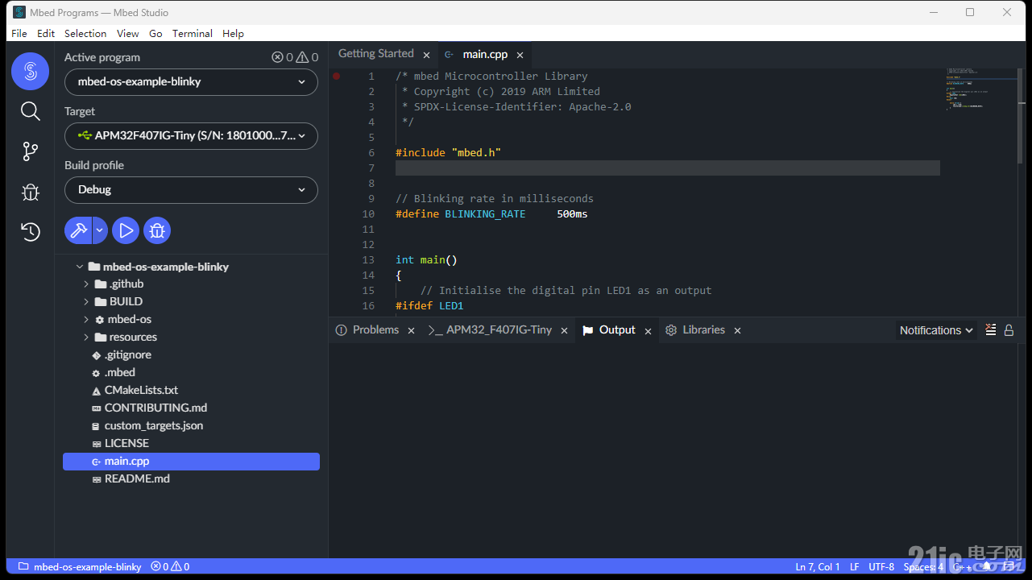Open the Notifications dropdown in output panel

click(x=937, y=330)
